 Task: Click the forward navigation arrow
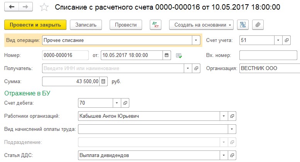(25, 7)
